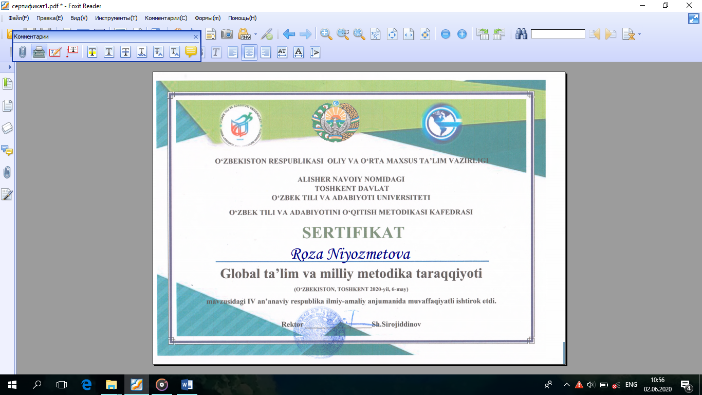
Task: Set view to Actual Size 100%
Action: click(x=376, y=34)
